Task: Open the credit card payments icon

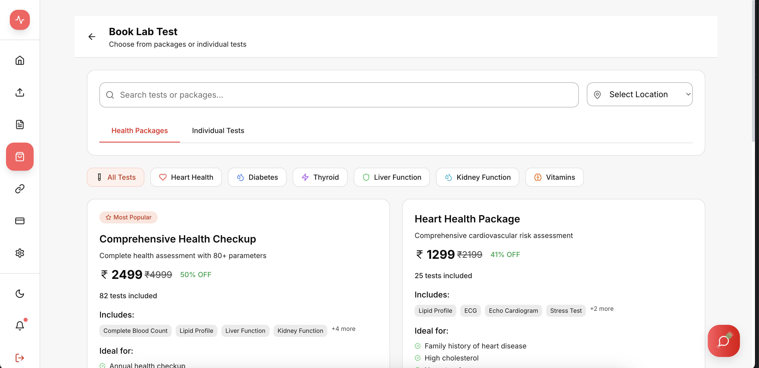Action: (20, 221)
